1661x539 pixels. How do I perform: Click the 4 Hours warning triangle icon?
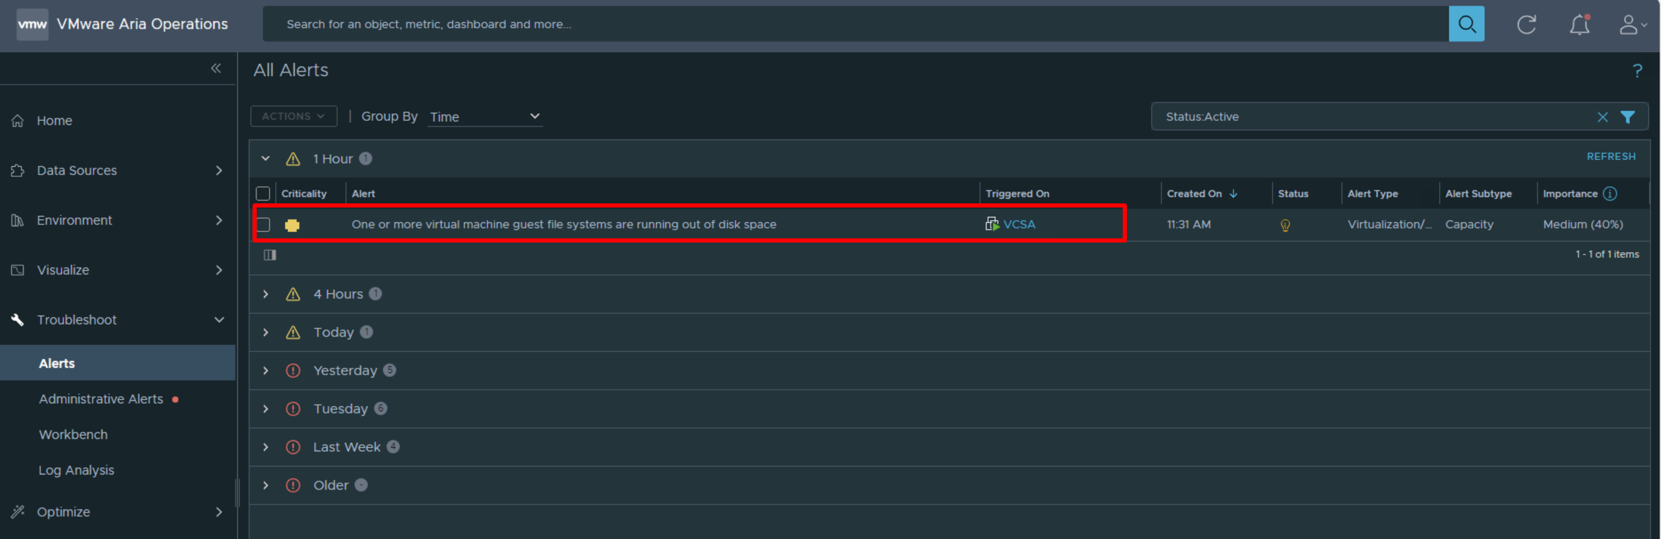pyautogui.click(x=293, y=294)
